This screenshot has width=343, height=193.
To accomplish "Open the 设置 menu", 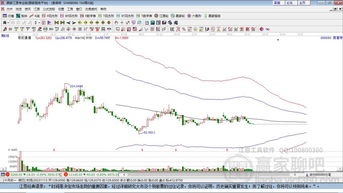I will (61, 9).
